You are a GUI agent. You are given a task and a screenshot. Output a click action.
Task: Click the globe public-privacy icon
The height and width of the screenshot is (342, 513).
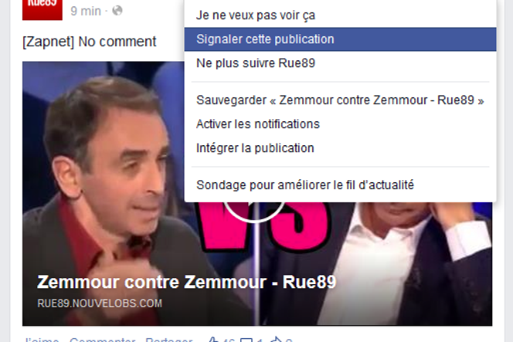click(117, 11)
